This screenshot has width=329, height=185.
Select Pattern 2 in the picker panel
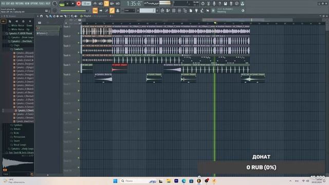48,33
